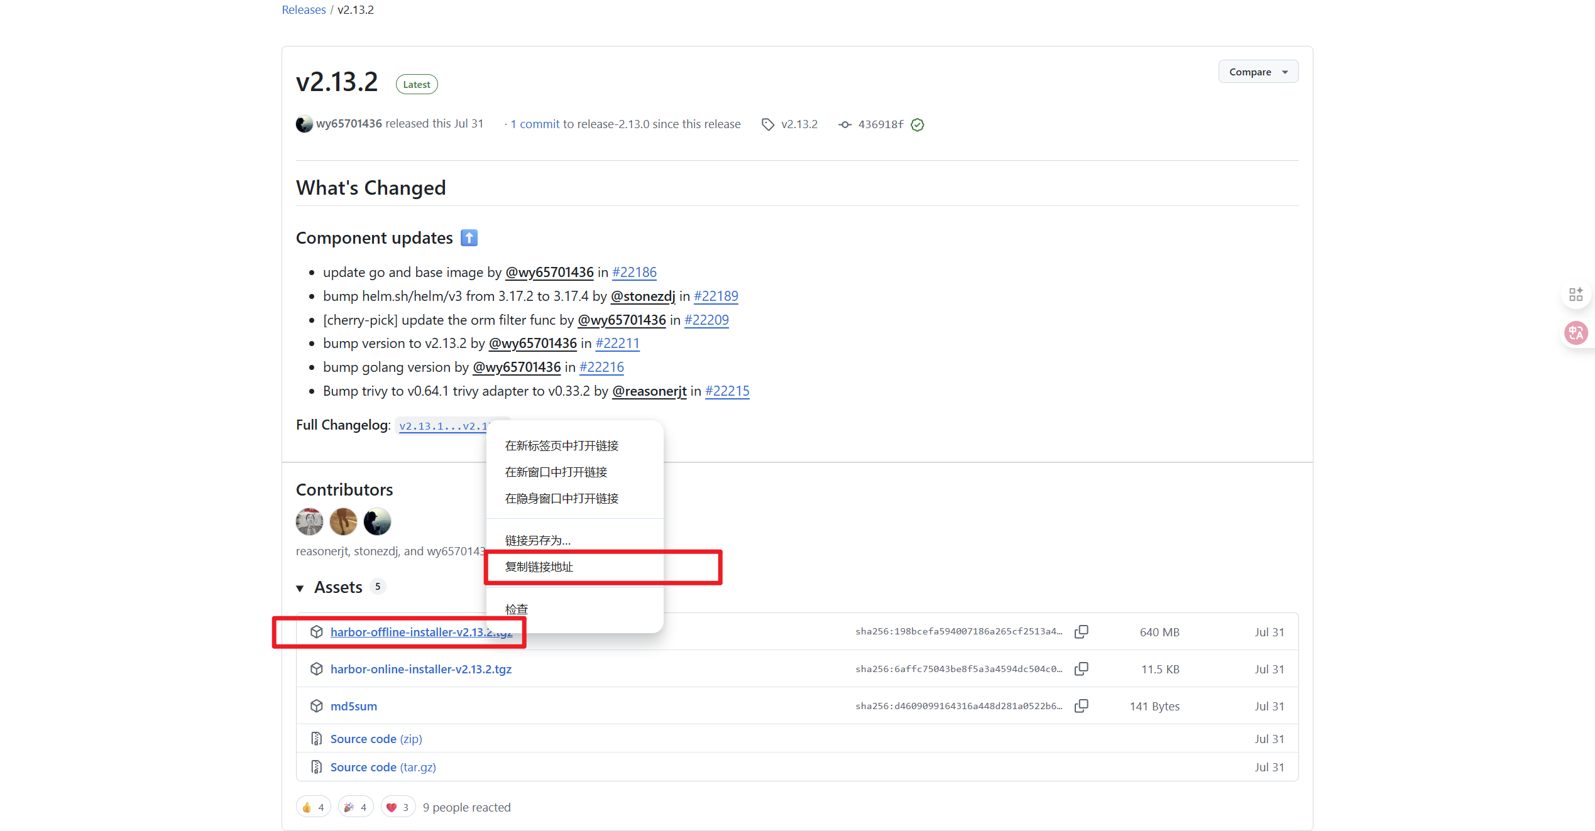Open commit 436918f link

click(881, 124)
